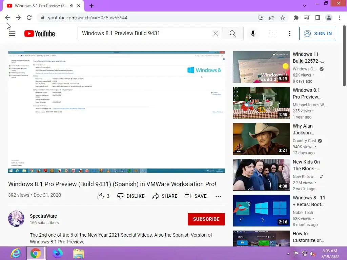Open SpectraWare channel name link
347x260 pixels.
coord(43,216)
